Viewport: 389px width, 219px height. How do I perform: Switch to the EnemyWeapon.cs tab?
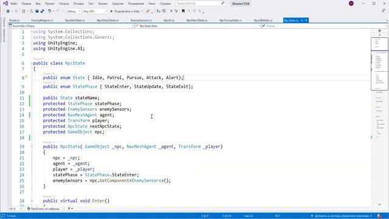tap(42, 20)
